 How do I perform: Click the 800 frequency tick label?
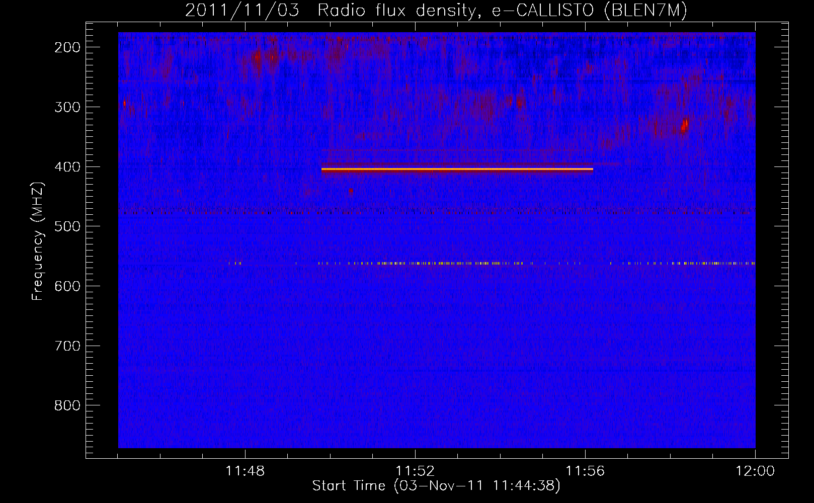click(x=67, y=405)
